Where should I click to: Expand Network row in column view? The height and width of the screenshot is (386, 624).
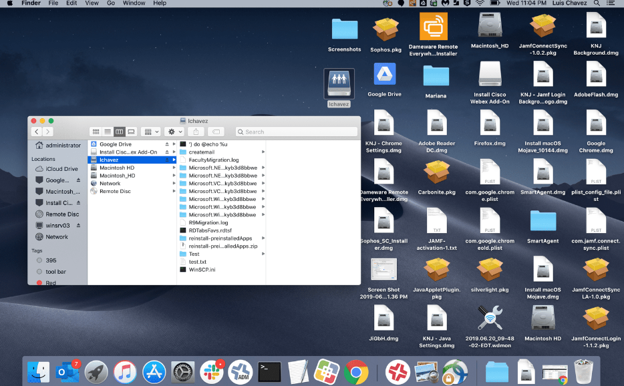pyautogui.click(x=174, y=184)
